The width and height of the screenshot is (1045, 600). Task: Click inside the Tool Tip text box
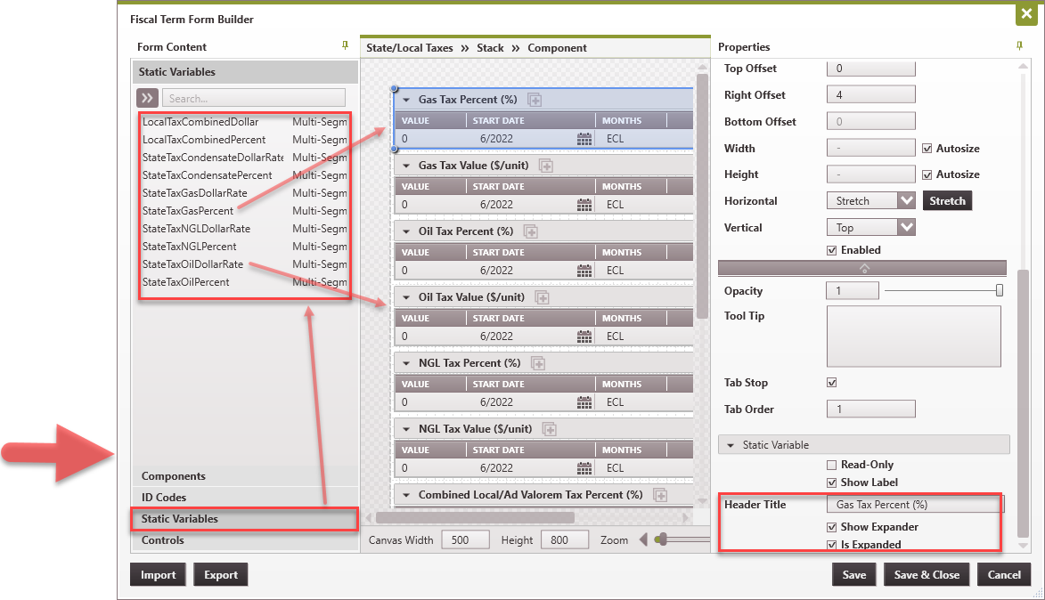coord(913,336)
